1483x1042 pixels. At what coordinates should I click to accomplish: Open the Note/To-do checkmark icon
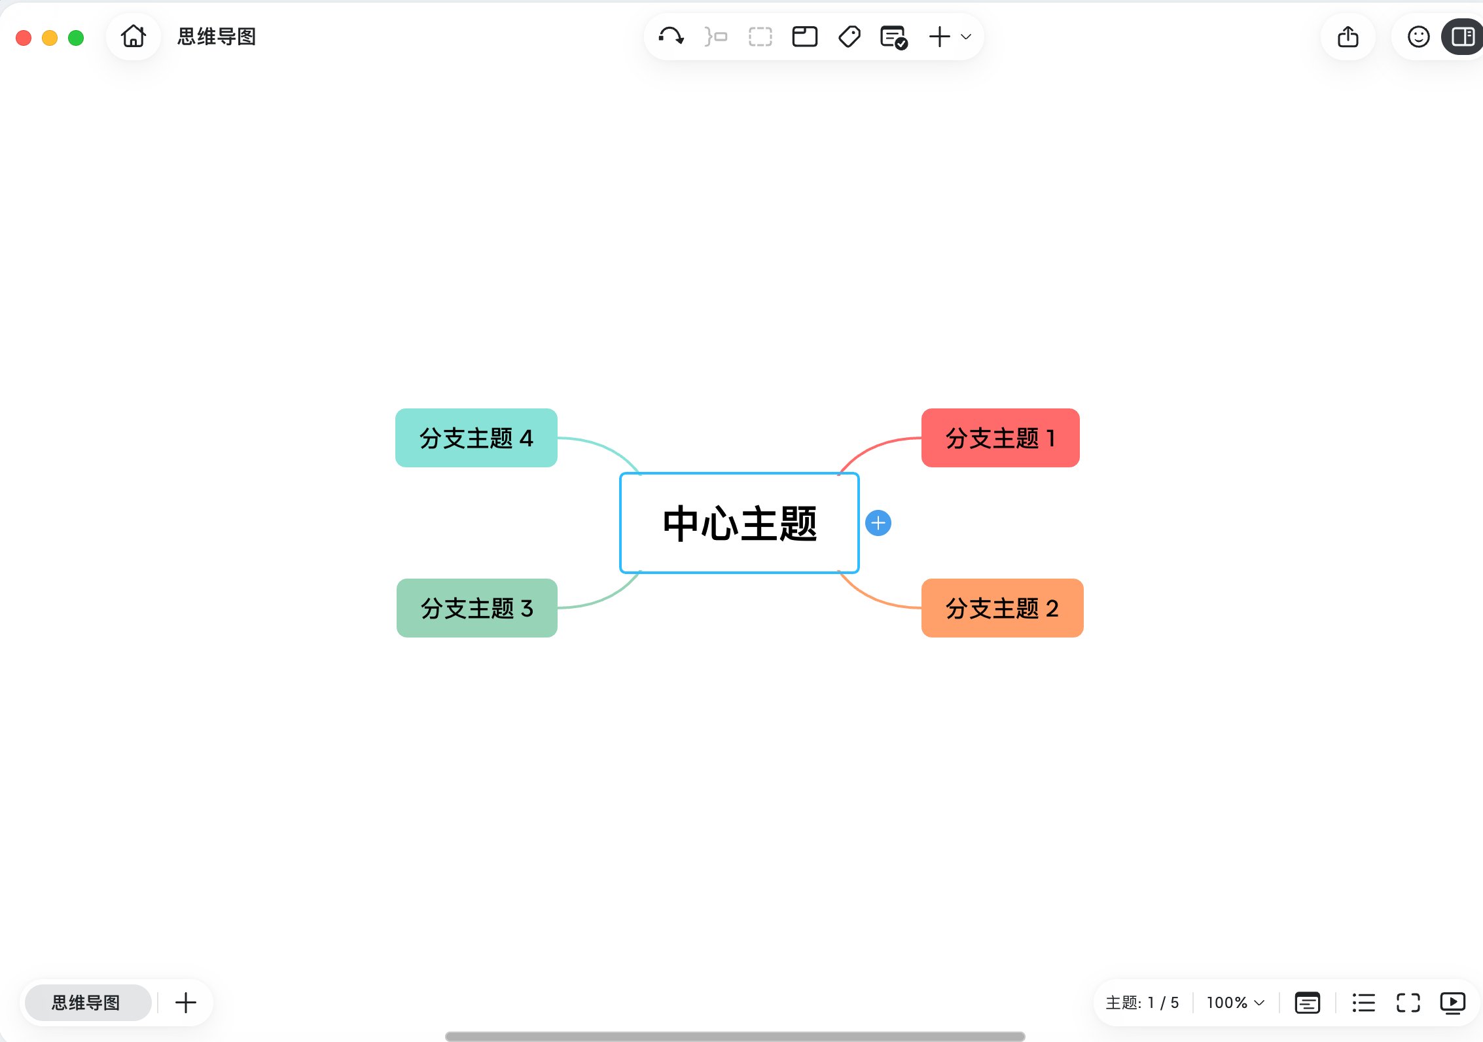pyautogui.click(x=894, y=37)
